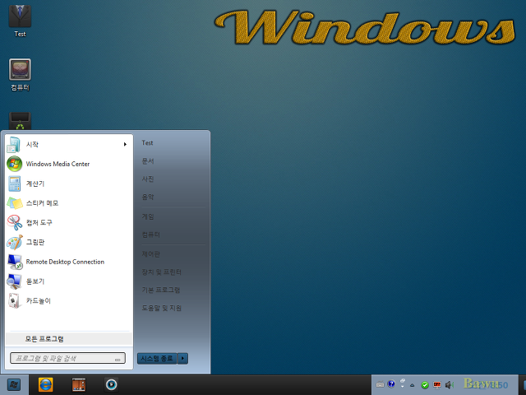Open Windows Media Center from Start menu

[x=69, y=164]
